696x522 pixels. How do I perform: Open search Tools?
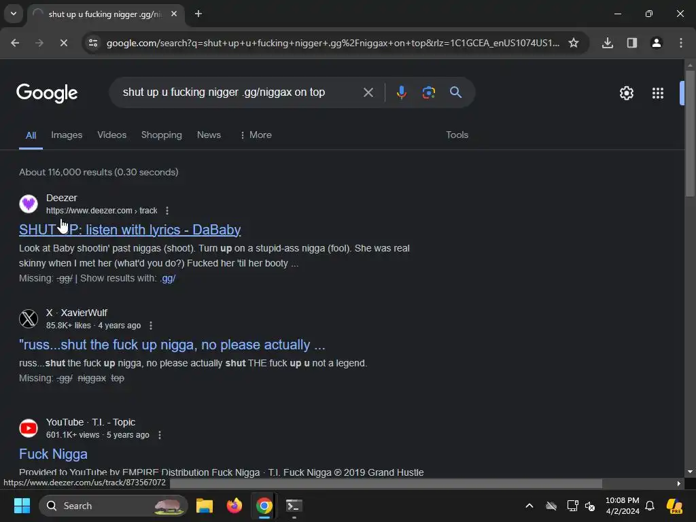pos(457,135)
